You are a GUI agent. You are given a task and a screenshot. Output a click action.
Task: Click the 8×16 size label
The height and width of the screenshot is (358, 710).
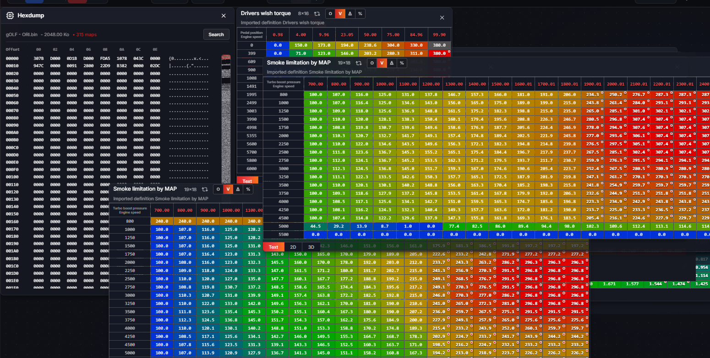[x=303, y=14]
